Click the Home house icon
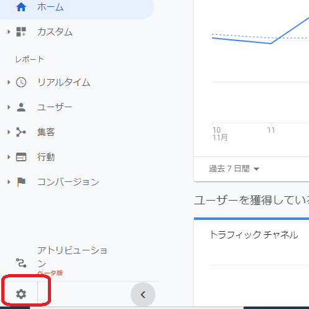 pyautogui.click(x=21, y=7)
